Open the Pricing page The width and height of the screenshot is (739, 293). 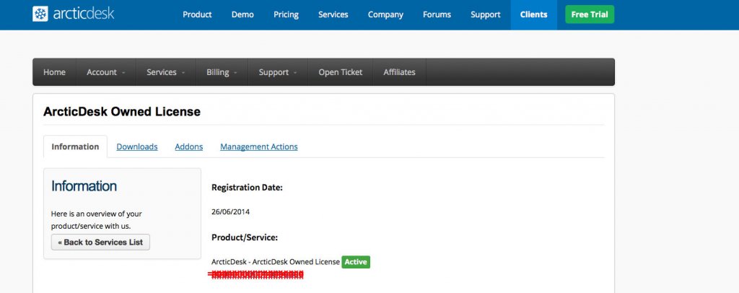tap(286, 14)
